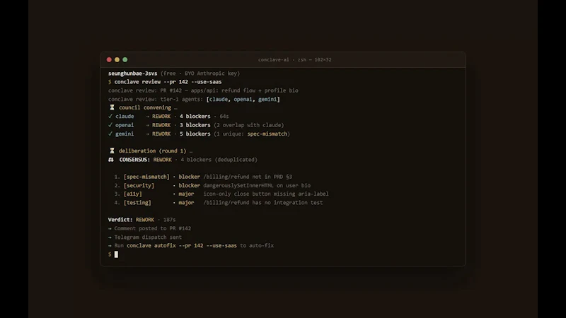Click the scales icon before 'CONSENSUS'
This screenshot has width=566, height=318.
pos(111,160)
